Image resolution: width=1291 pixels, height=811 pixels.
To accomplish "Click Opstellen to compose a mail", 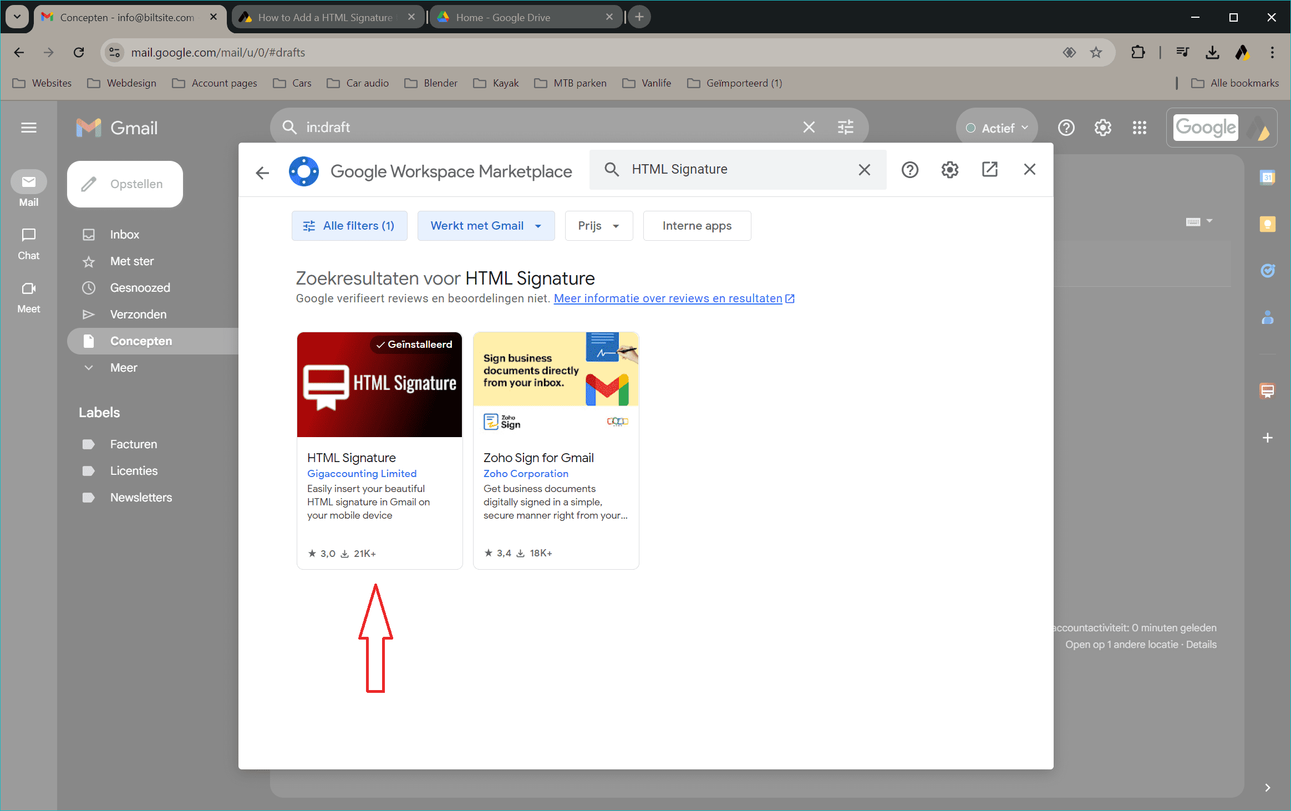I will 125,184.
